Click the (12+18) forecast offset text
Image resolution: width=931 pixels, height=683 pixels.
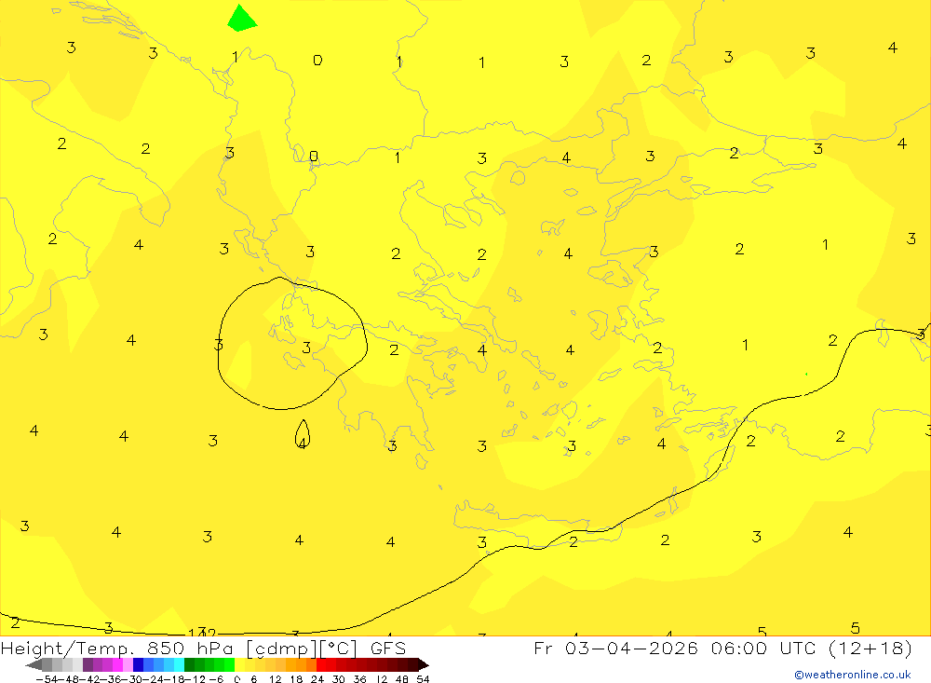[x=870, y=648]
